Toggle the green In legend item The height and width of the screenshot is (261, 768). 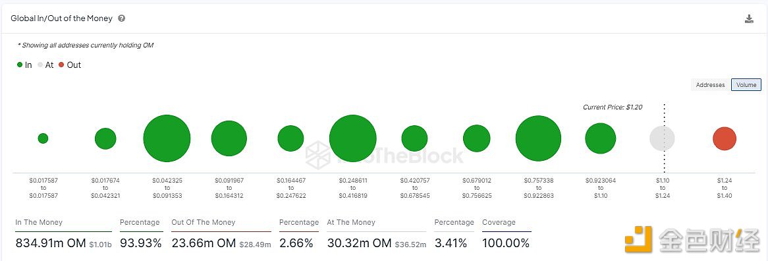[24, 65]
